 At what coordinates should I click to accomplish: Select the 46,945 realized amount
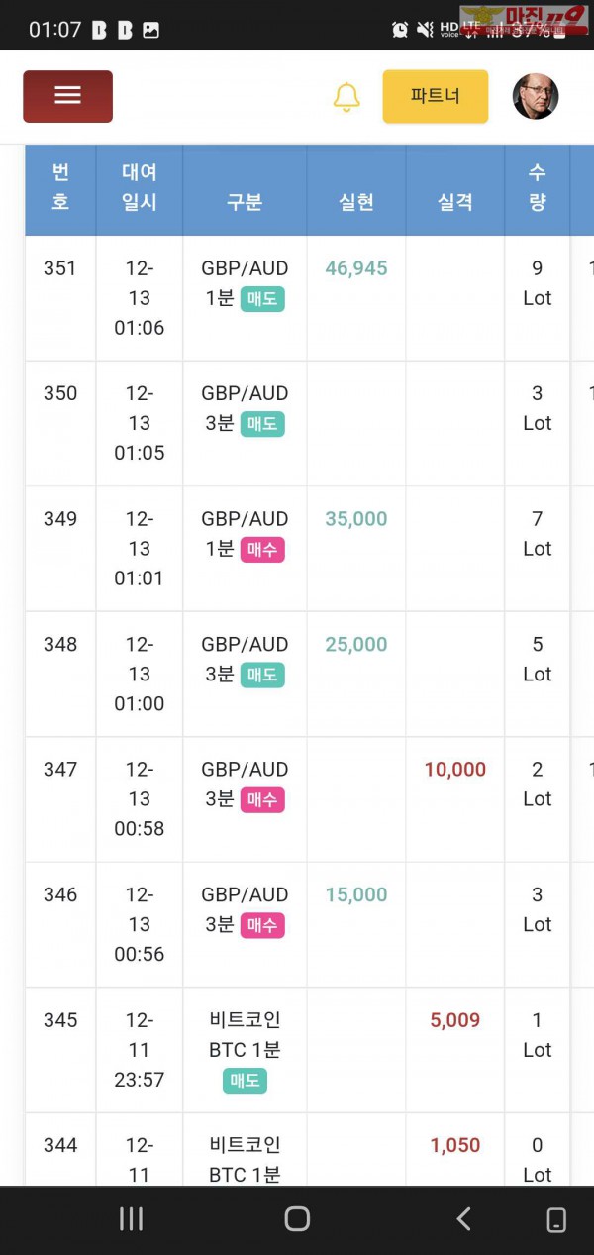[356, 268]
